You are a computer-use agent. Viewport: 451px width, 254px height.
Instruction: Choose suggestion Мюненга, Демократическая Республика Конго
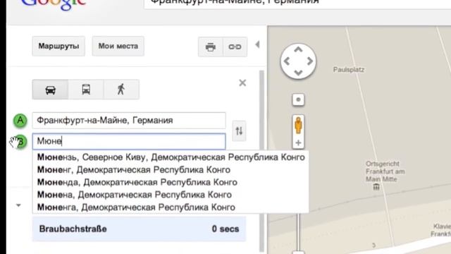171,207
